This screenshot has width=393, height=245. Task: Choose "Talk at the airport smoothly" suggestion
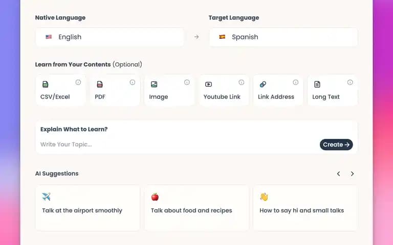point(88,208)
